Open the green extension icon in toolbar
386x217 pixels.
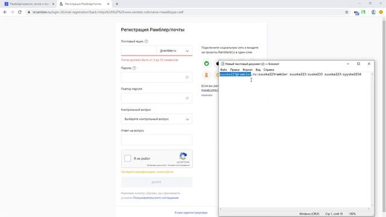[x=363, y=12]
